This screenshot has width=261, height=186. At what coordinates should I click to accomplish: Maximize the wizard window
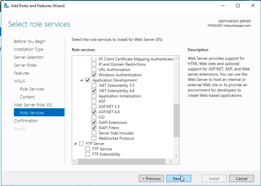[x=238, y=6]
